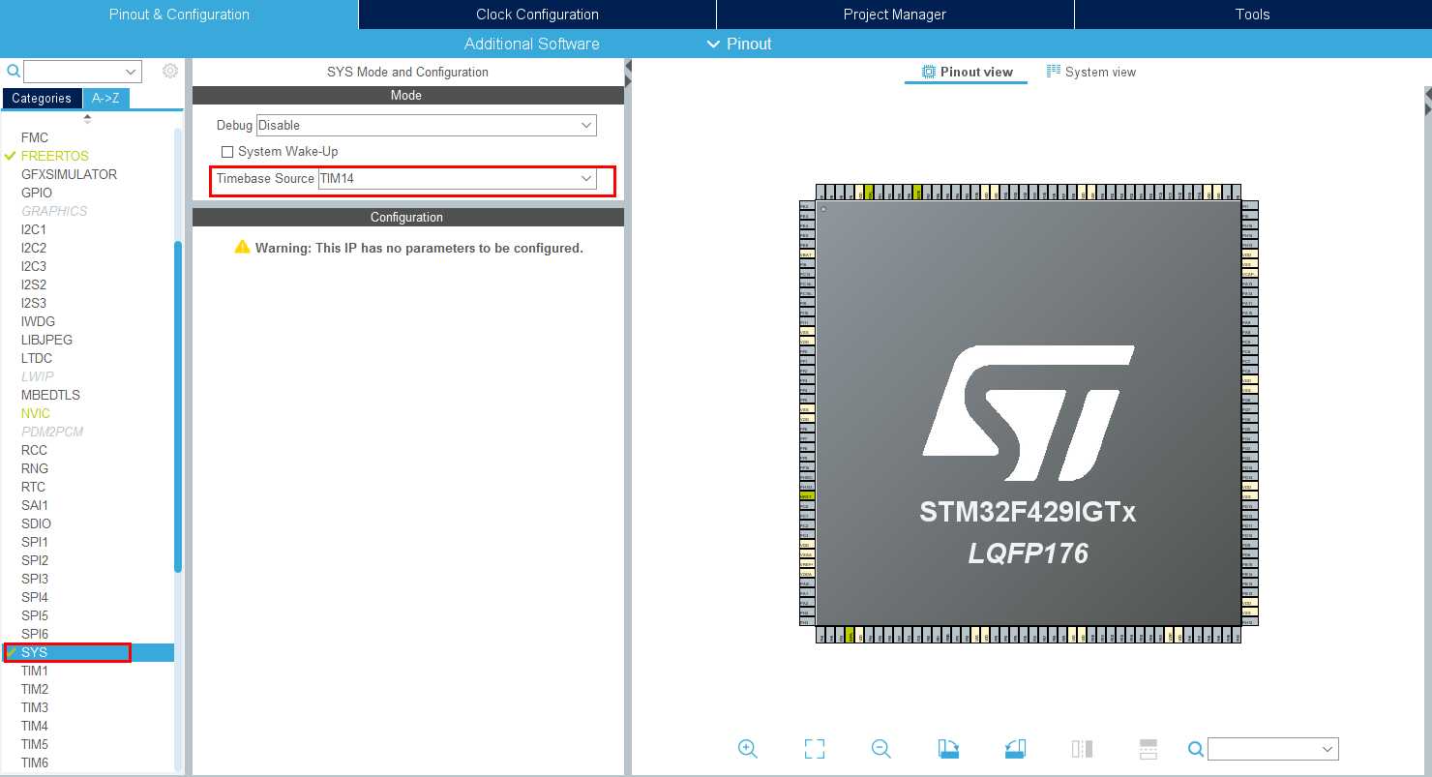Expand the pin search combo box at the bottom

point(1328,750)
